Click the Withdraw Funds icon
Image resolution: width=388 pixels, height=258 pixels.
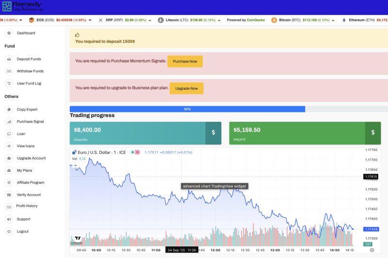[x=9, y=71]
